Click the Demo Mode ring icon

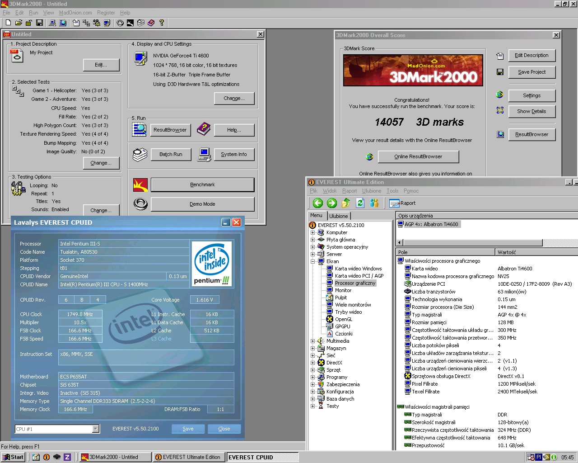[x=140, y=204]
